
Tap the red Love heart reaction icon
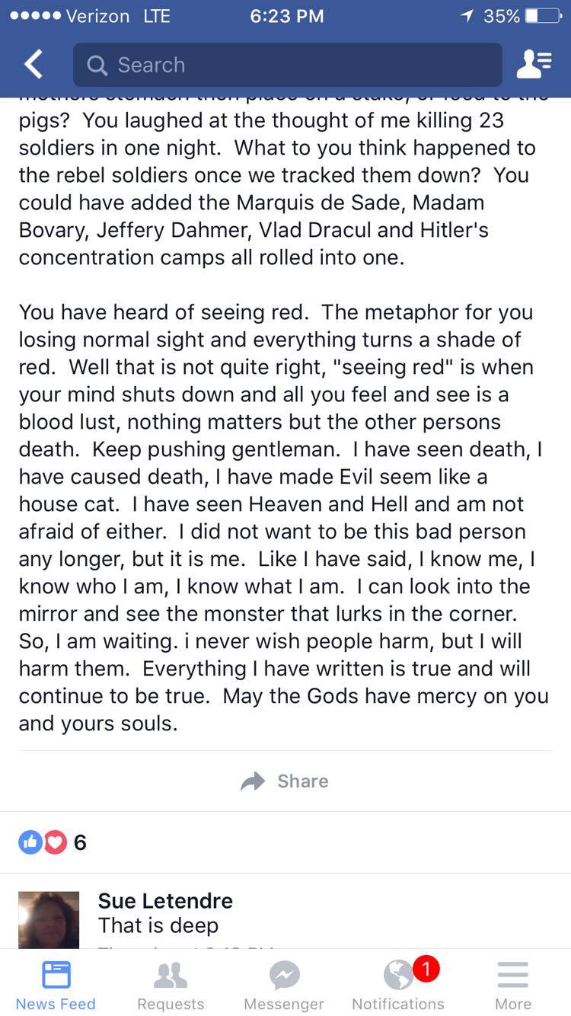point(55,842)
